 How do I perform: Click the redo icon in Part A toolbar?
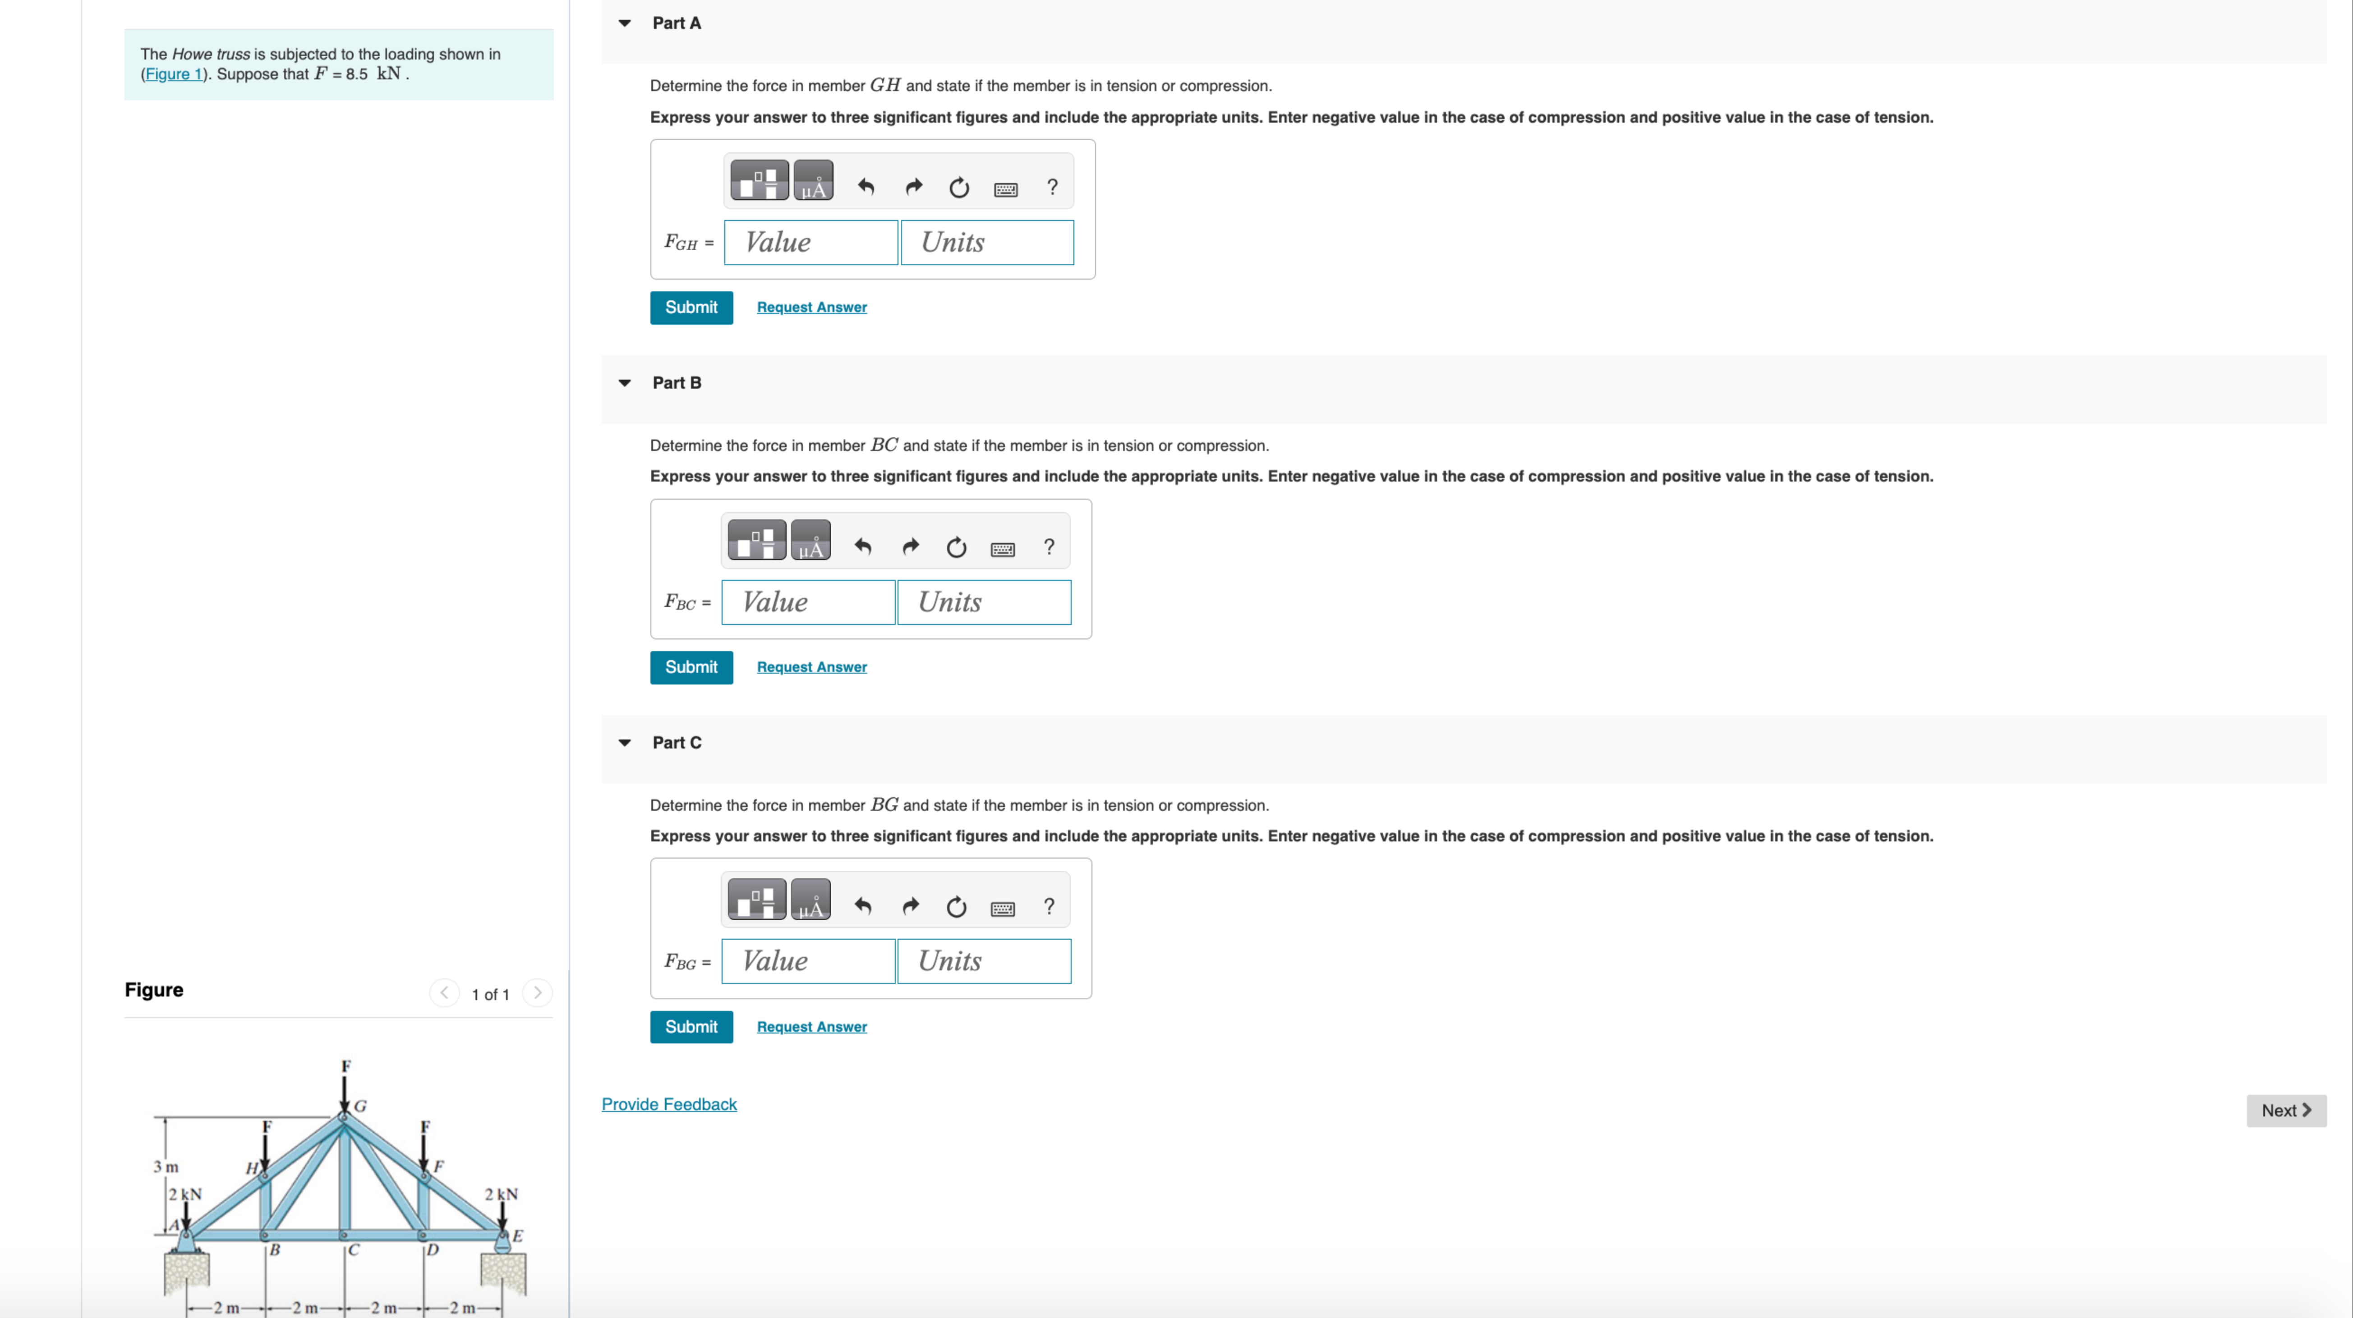(913, 187)
